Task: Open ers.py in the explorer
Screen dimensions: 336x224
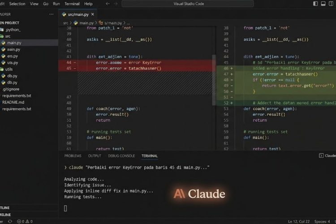Action: (x=13, y=56)
